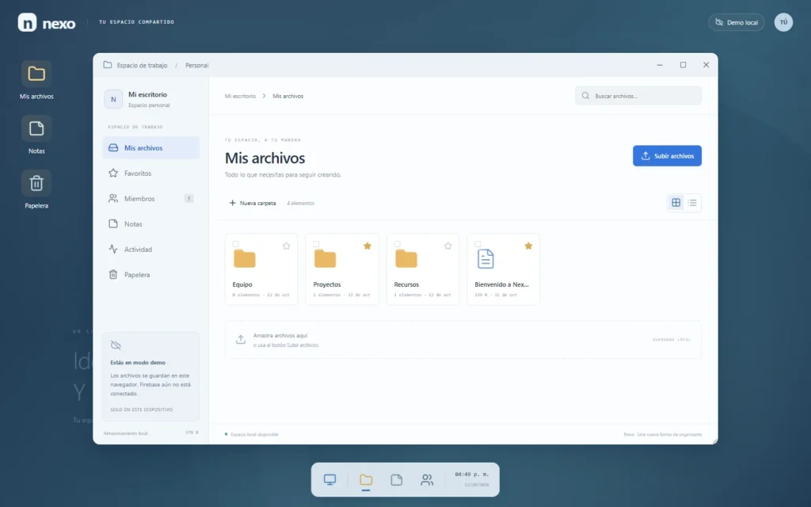Screen dimensions: 811x507
Task: Focus the Buscar archivos search field
Action: (638, 96)
